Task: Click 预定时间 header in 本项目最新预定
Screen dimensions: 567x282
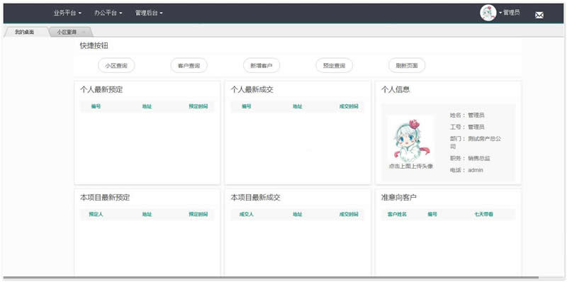Action: coord(198,215)
